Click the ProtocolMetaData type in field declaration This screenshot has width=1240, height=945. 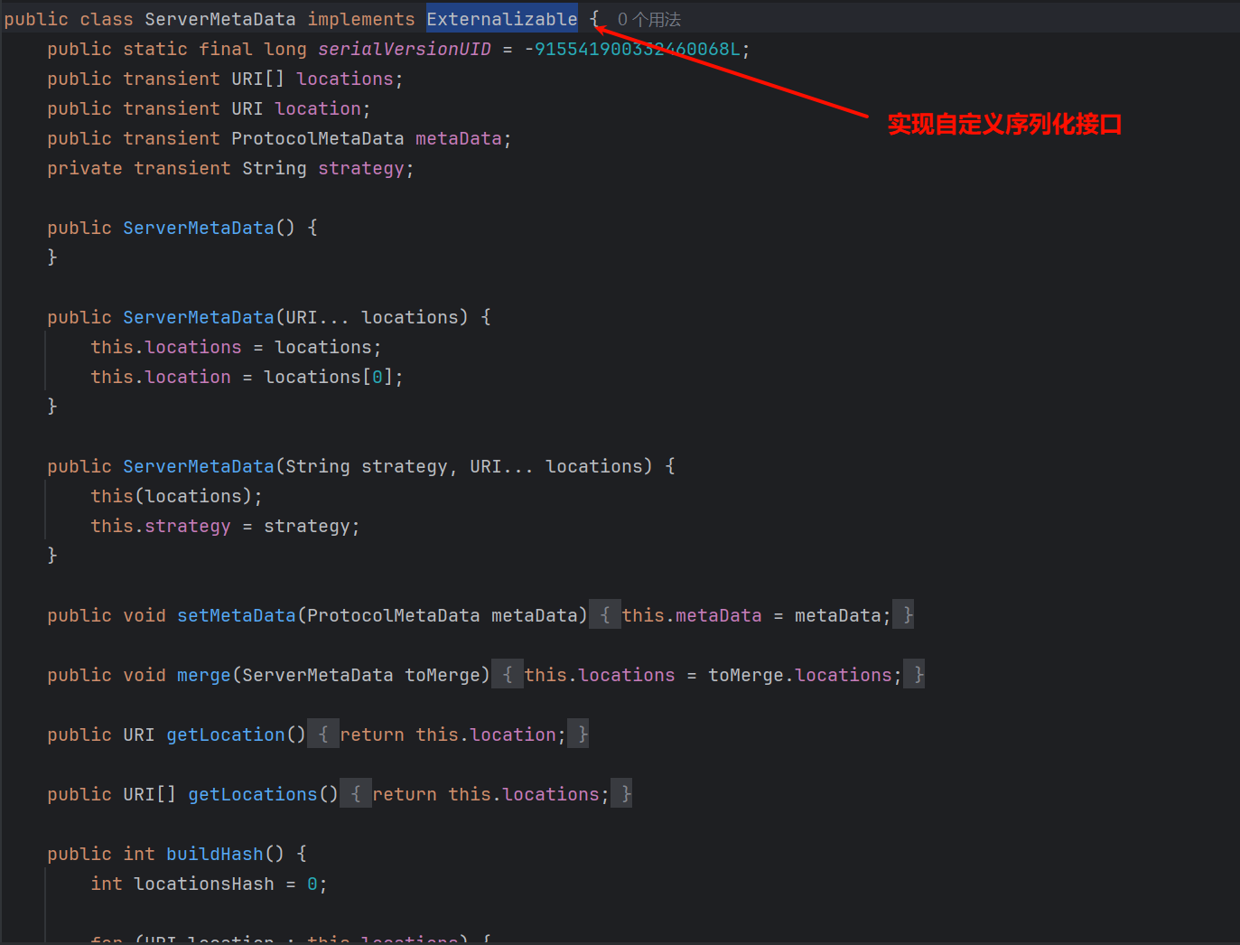[x=317, y=138]
